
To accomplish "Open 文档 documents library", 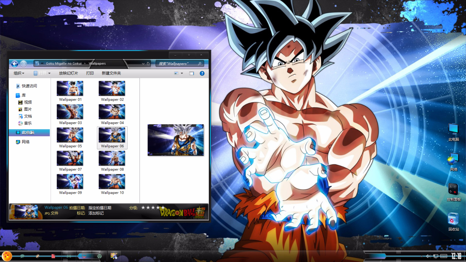I will pos(25,116).
